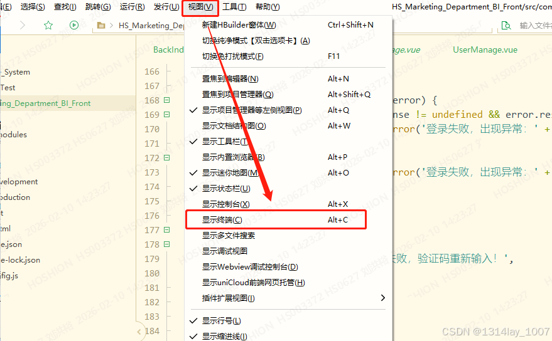Toggle fold marker at line 172
This screenshot has width=552, height=341.
167,158
